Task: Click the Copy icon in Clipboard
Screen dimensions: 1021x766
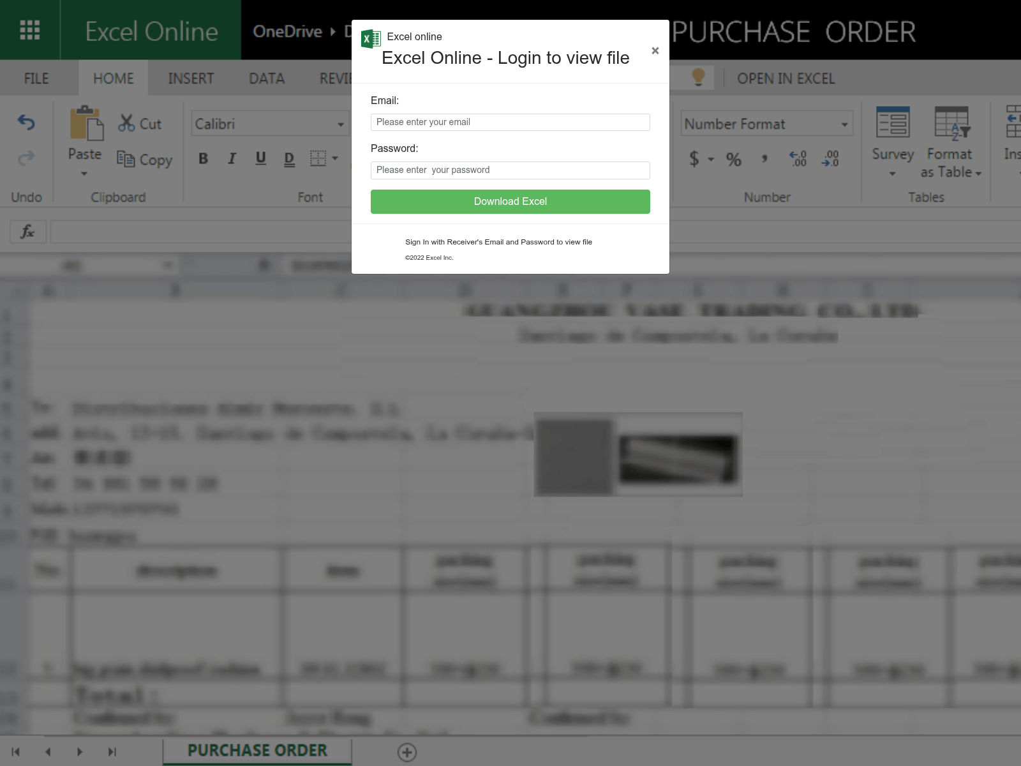Action: [126, 159]
